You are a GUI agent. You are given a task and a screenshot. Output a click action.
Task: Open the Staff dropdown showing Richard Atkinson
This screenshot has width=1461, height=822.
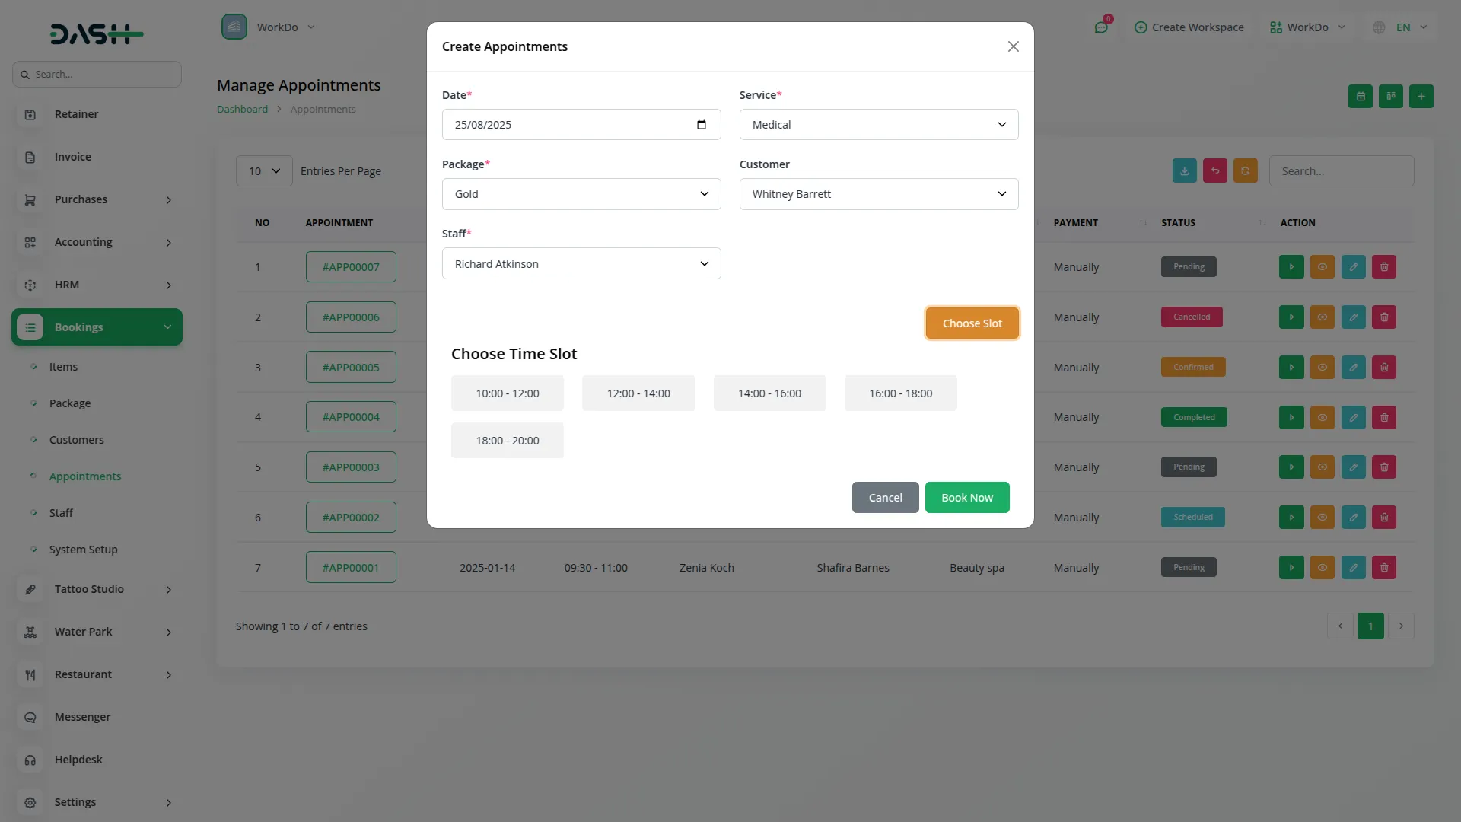pyautogui.click(x=581, y=264)
